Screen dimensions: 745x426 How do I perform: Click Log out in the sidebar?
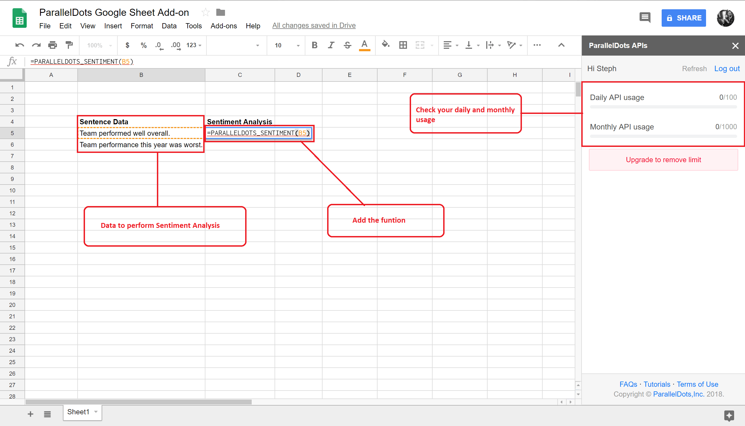pyautogui.click(x=727, y=68)
